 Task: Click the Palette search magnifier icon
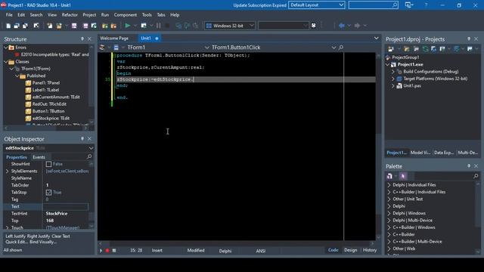[476, 176]
